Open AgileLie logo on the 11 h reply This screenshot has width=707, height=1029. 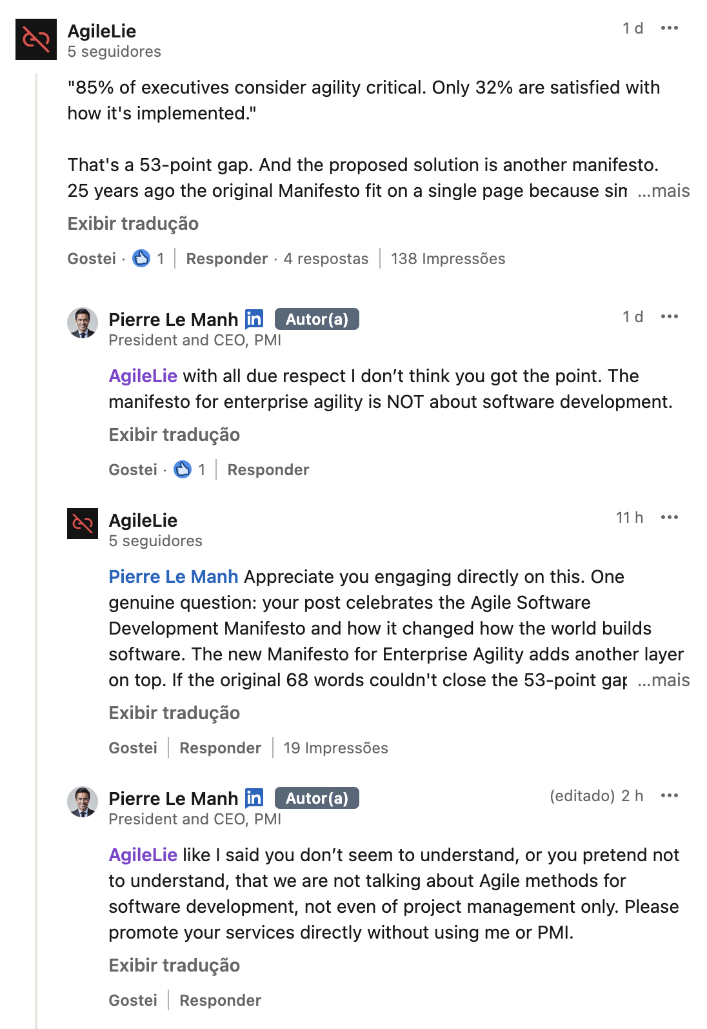pos(83,523)
